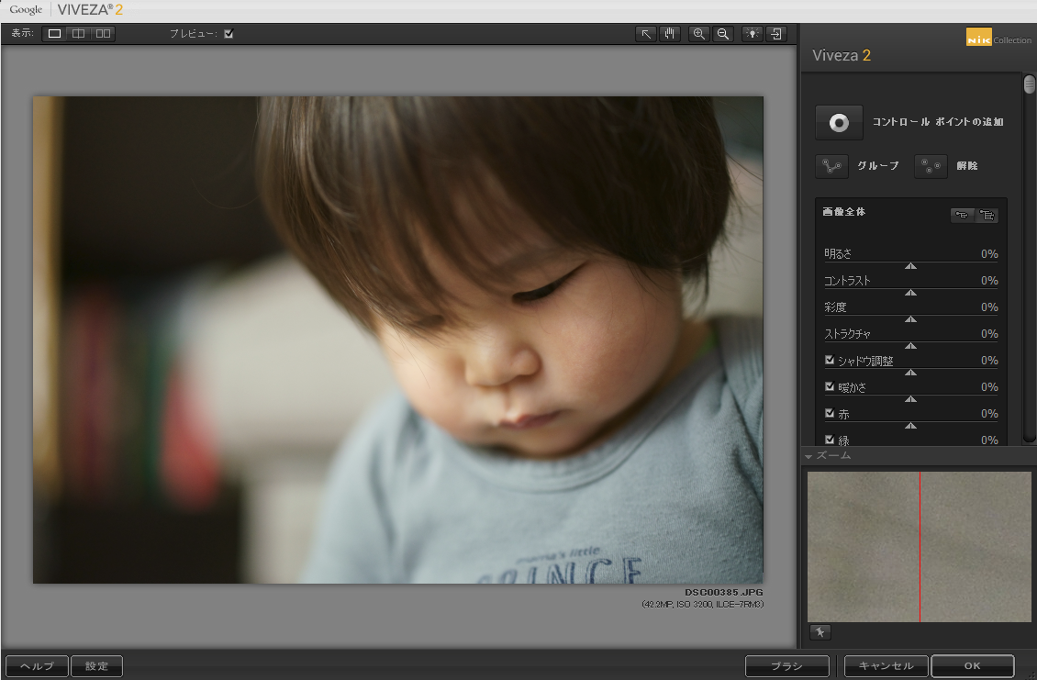Toggle the background brightness lightbulb icon
This screenshot has height=680, width=1037.
click(753, 34)
